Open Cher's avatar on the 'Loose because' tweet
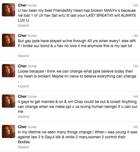This screenshot has height=152, width=140. [8, 70]
